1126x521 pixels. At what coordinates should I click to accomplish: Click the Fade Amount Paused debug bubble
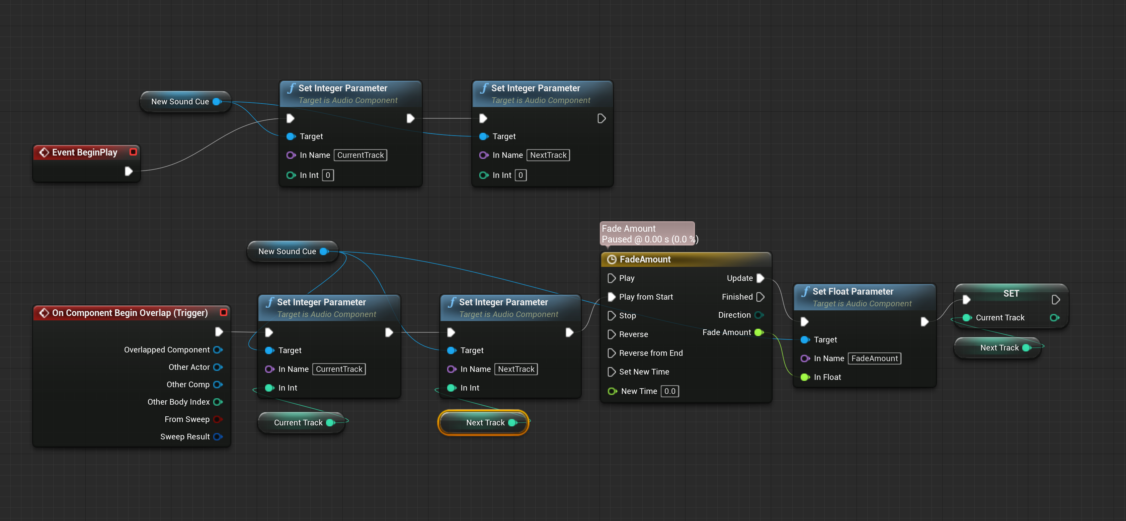[646, 234]
